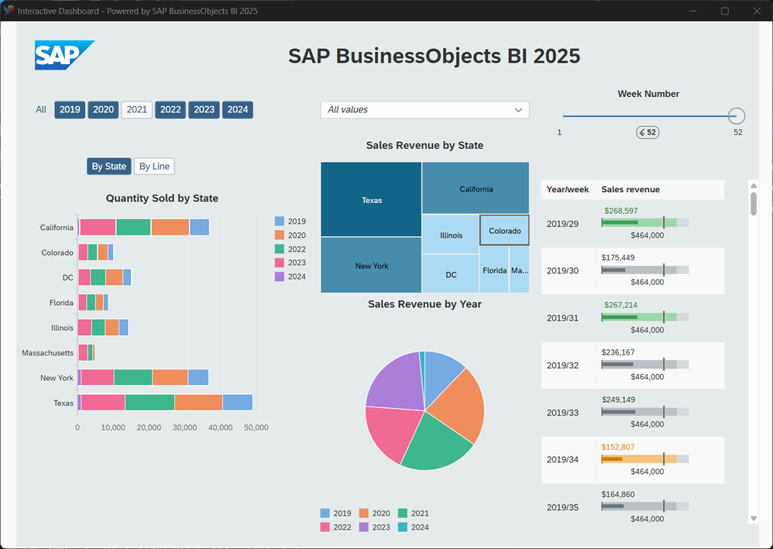Select the New York tile in the treemap

[x=371, y=265]
